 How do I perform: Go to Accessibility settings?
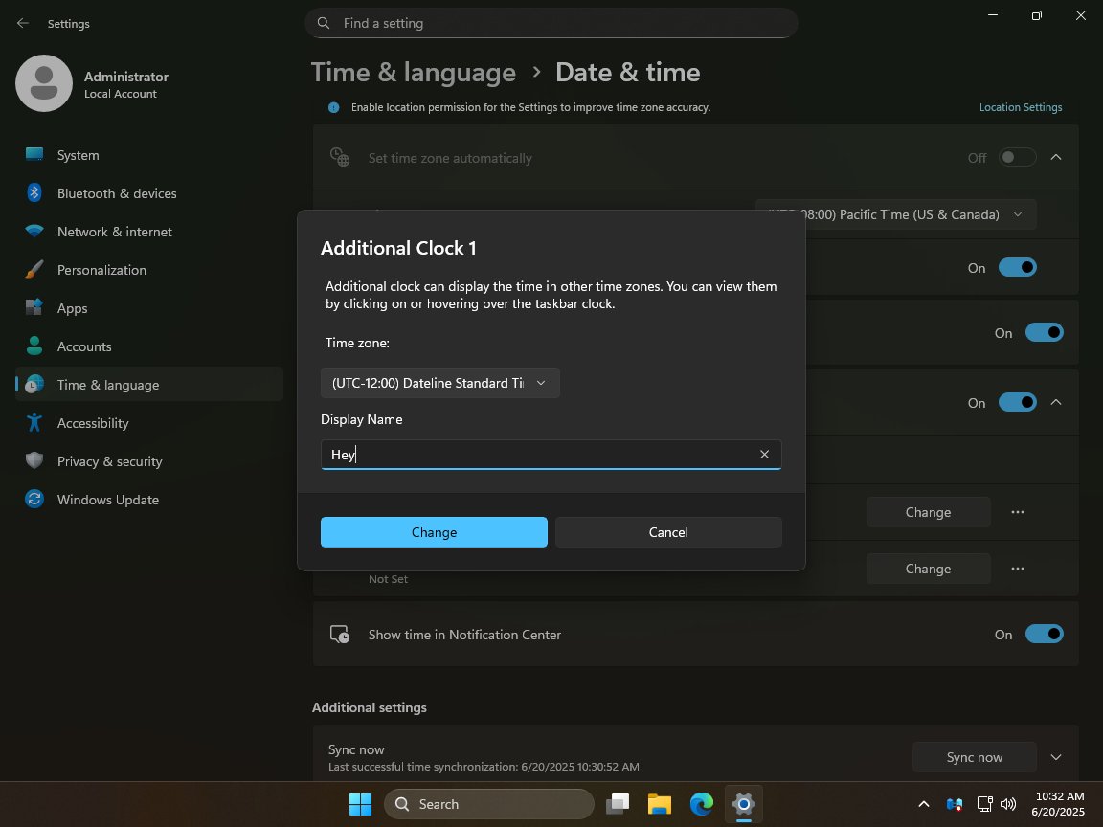[92, 423]
